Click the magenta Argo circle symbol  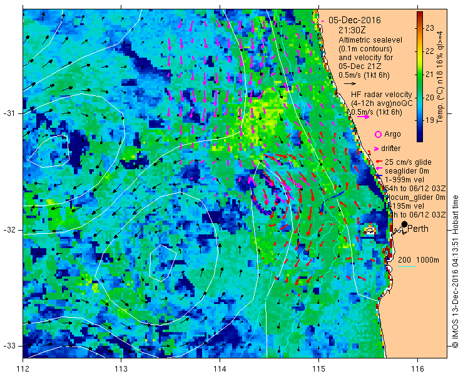click(x=378, y=134)
